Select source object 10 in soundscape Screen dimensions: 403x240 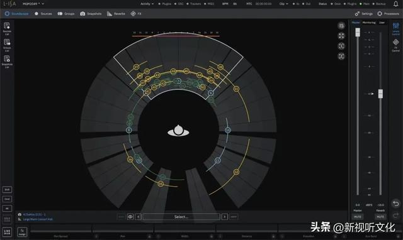228,130
